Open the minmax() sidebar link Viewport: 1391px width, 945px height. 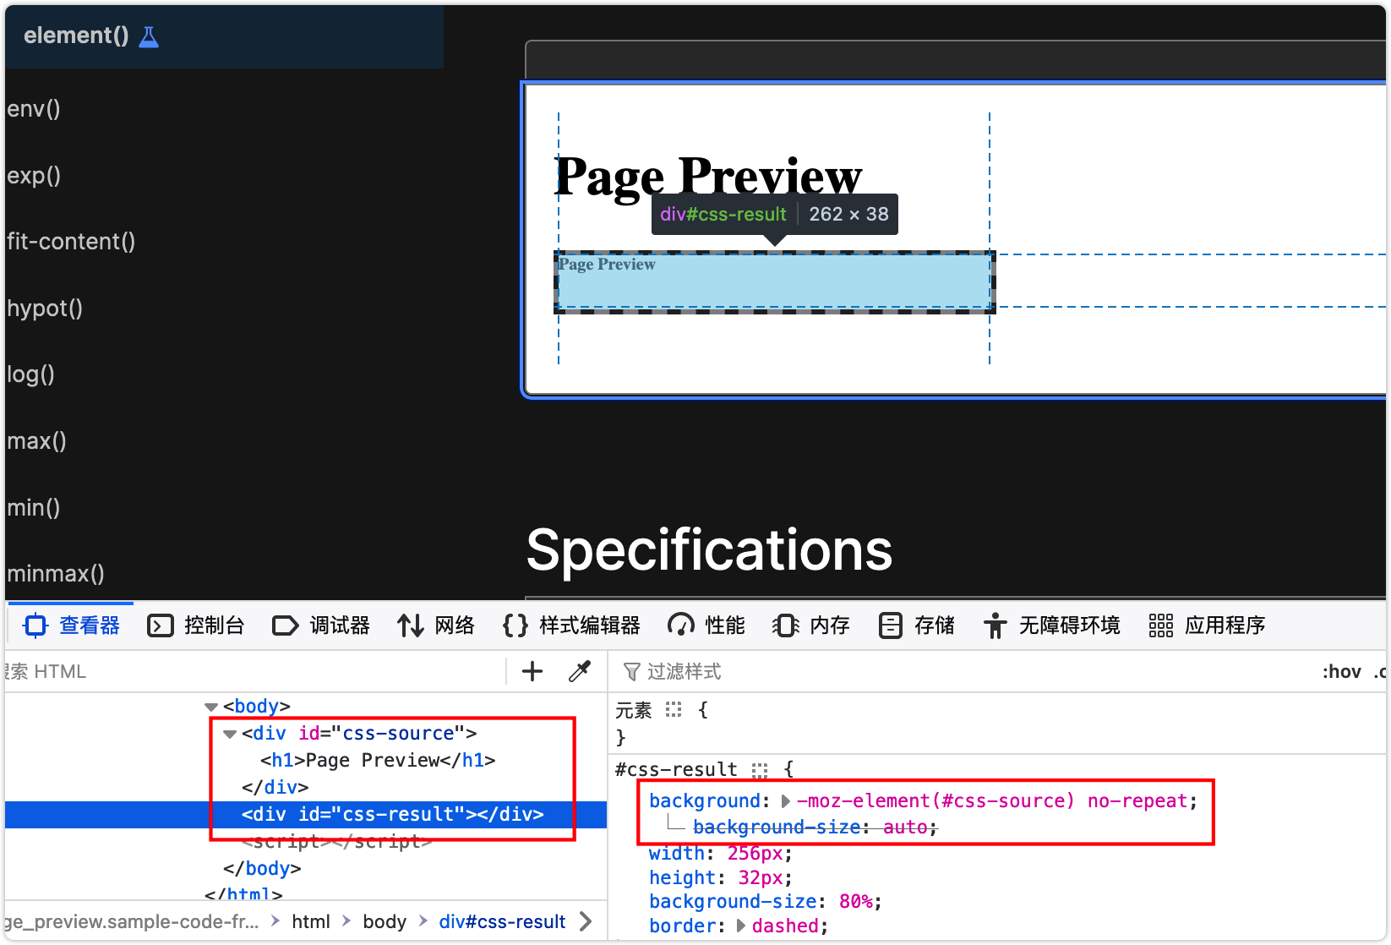coord(56,574)
